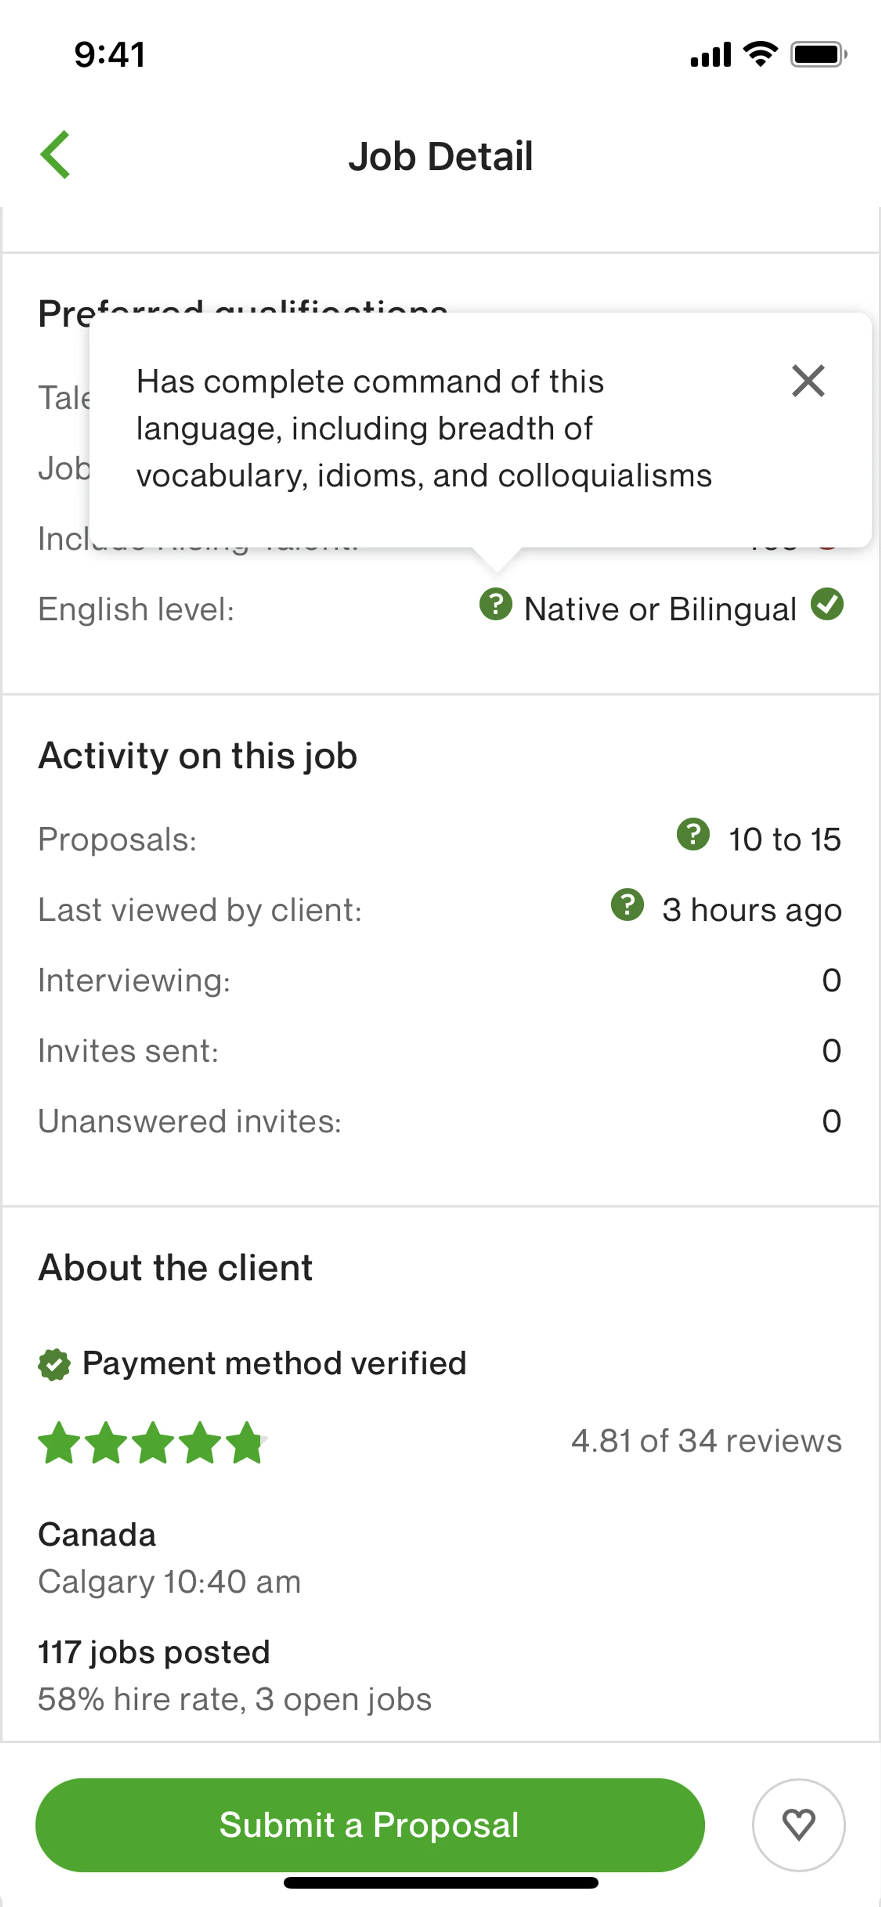Tap the five-star client rating

pyautogui.click(x=152, y=1442)
